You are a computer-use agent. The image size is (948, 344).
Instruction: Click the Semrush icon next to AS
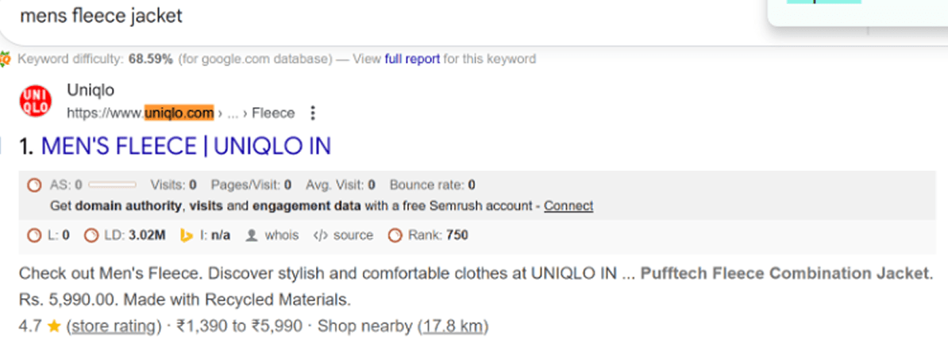pos(34,185)
